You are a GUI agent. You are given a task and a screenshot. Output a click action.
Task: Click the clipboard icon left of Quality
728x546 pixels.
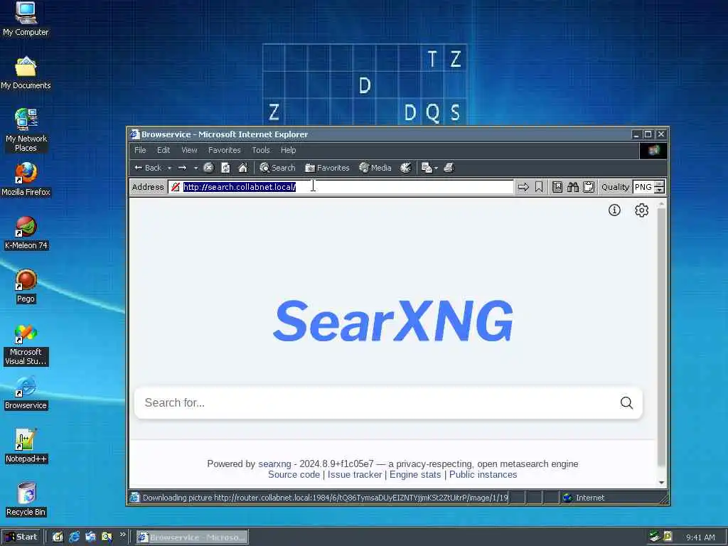(x=589, y=187)
